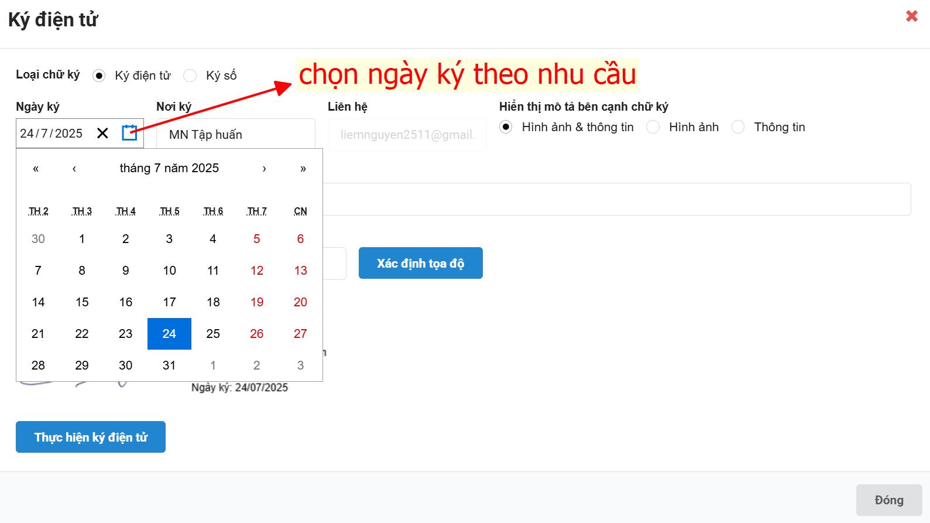Click Xác định tọa độ button
Image resolution: width=930 pixels, height=523 pixels.
(420, 263)
